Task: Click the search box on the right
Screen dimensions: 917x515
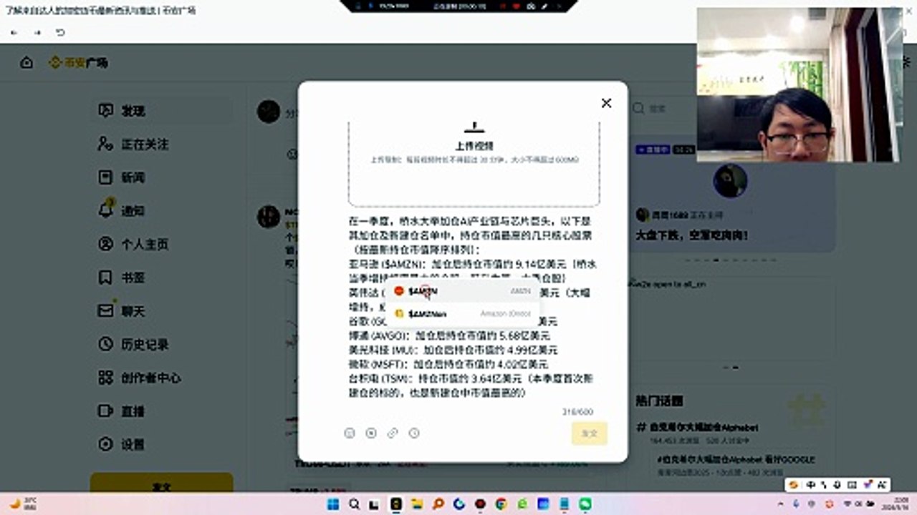Action: (663, 109)
